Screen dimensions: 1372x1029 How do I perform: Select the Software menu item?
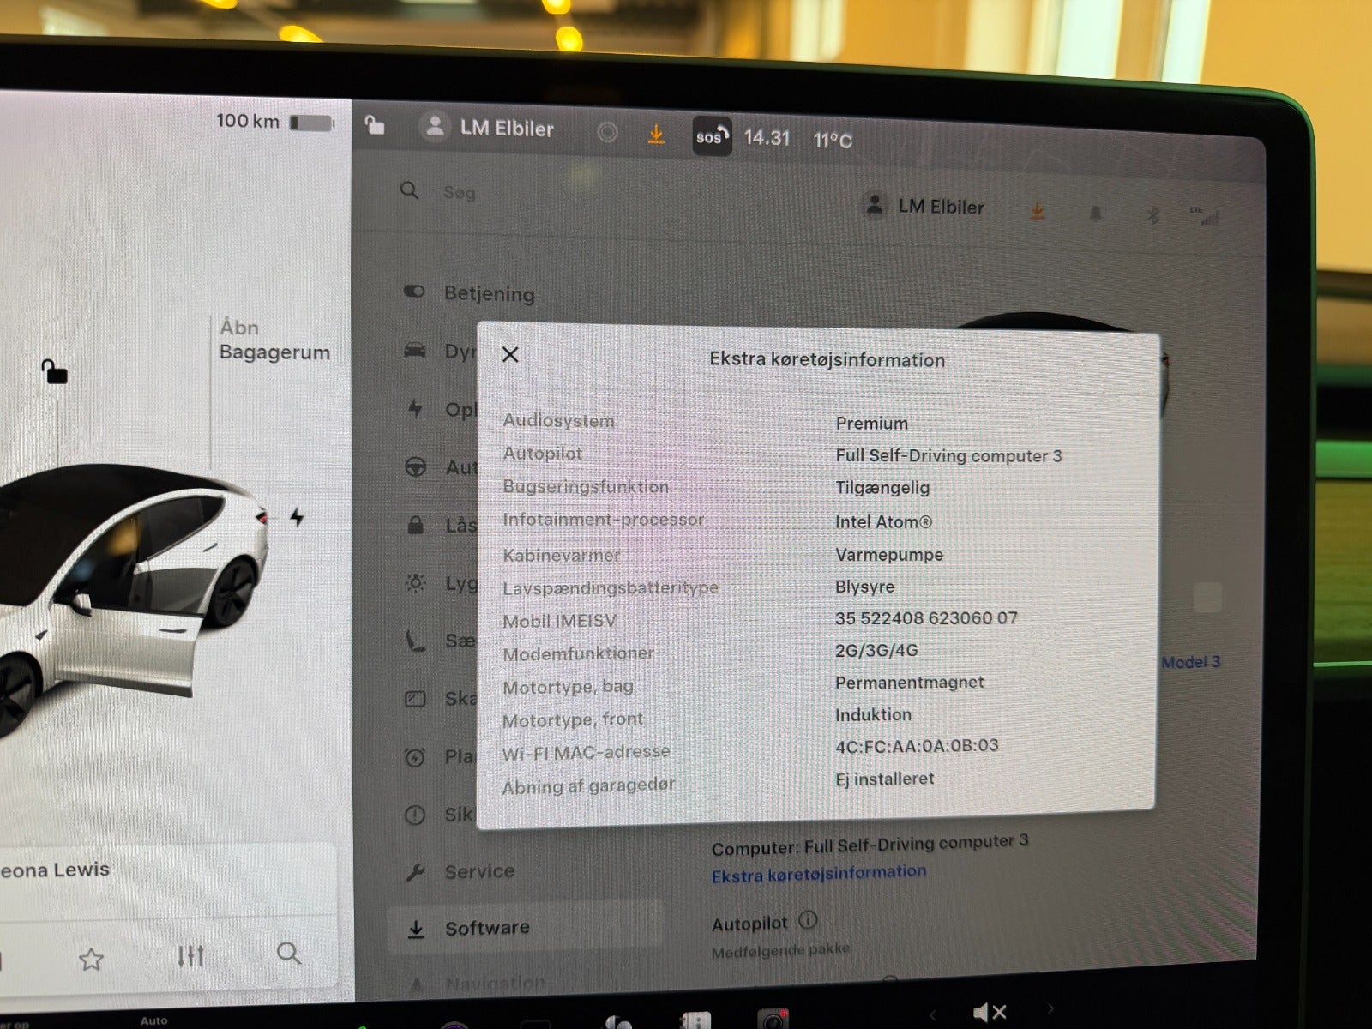486,928
